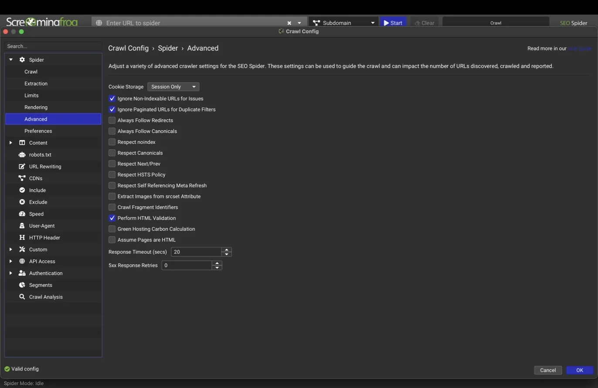
Task: Enable Always Follow Redirects checkbox
Action: click(x=112, y=120)
